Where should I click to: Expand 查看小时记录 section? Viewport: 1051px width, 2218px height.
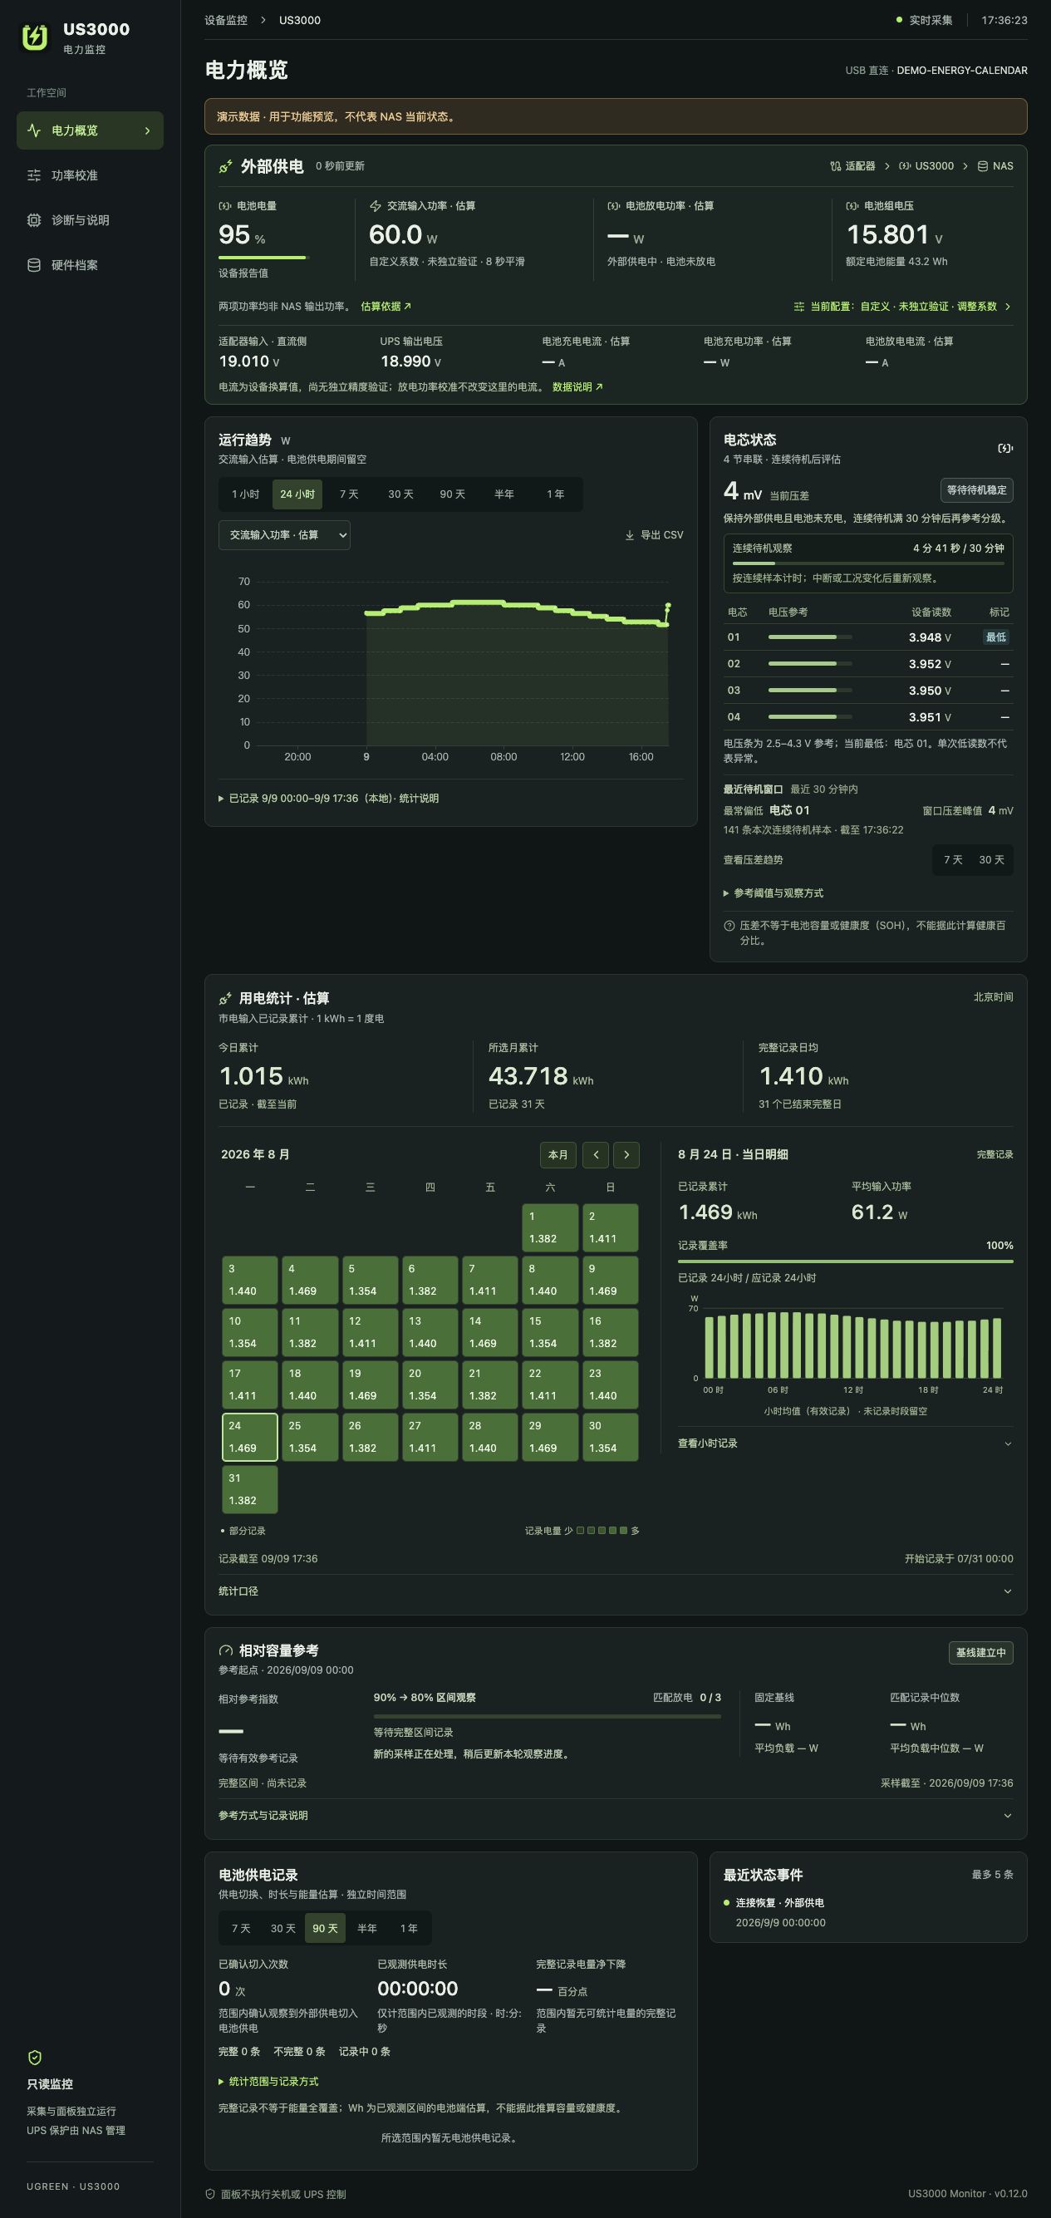coord(845,1443)
